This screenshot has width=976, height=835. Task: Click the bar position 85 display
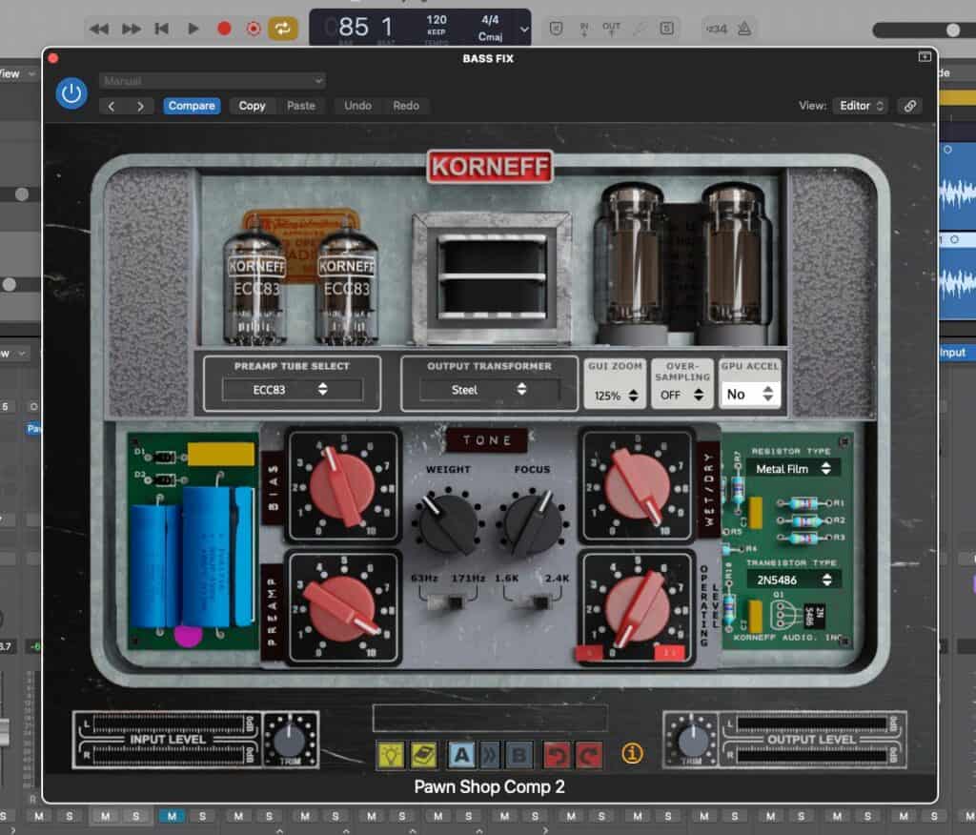point(354,28)
